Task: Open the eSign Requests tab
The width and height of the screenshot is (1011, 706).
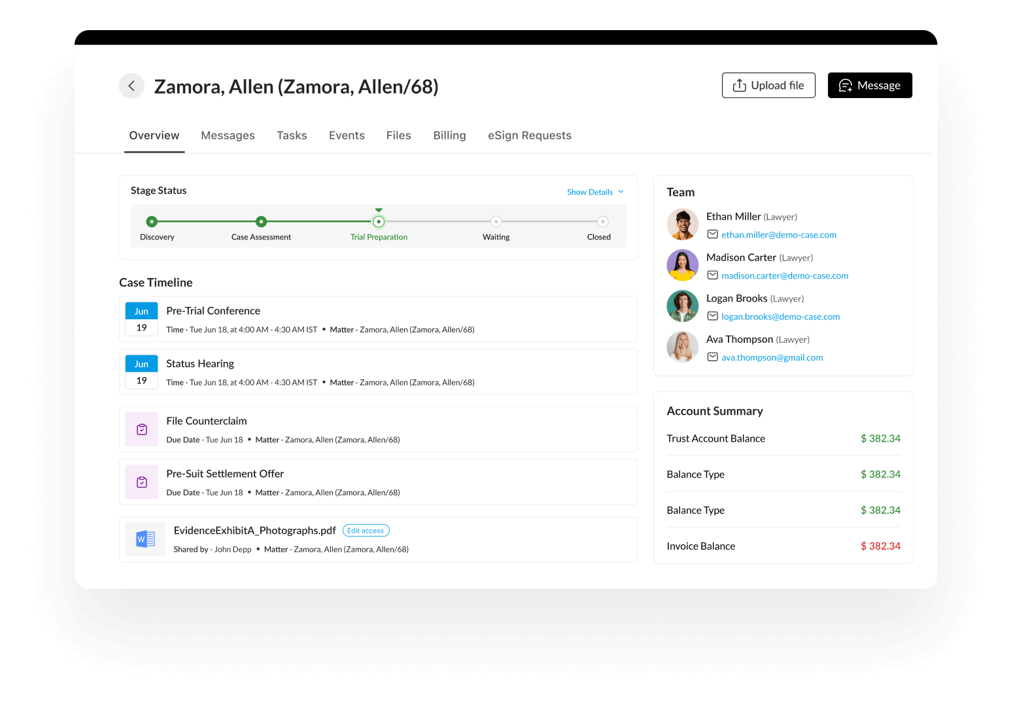Action: click(x=529, y=135)
